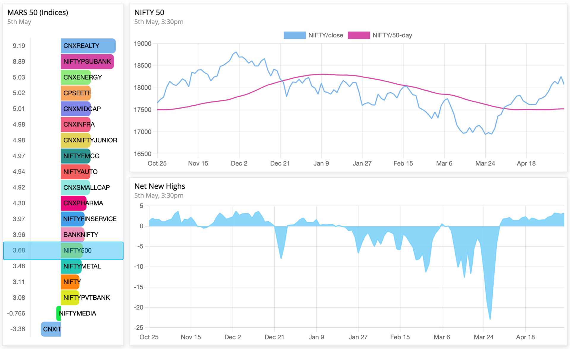Viewport: 570px width, 349px height.
Task: Click the BANKNIFTY bar
Action: (73, 234)
